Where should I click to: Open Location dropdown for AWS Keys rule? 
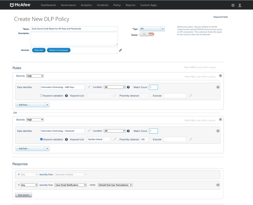(115, 87)
